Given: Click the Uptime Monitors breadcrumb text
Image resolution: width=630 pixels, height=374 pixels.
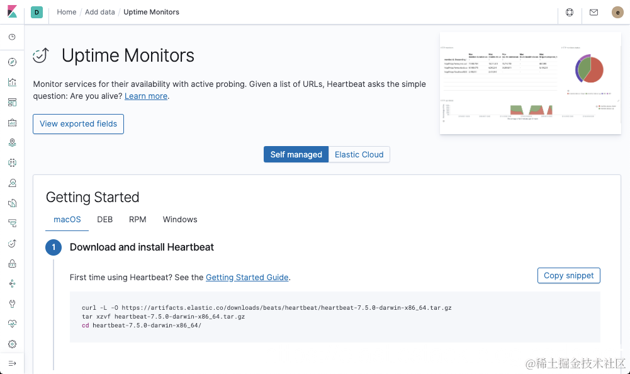Looking at the screenshot, I should tap(151, 12).
